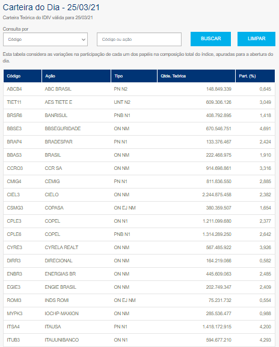279x347 pixels.
Task: Click the quantity 148.849.339
Action: pos(219,89)
